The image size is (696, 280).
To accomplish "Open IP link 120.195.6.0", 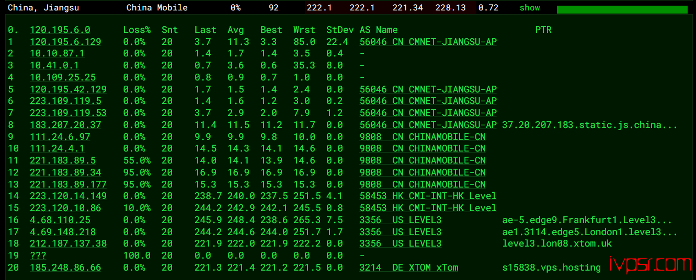I will point(60,30).
